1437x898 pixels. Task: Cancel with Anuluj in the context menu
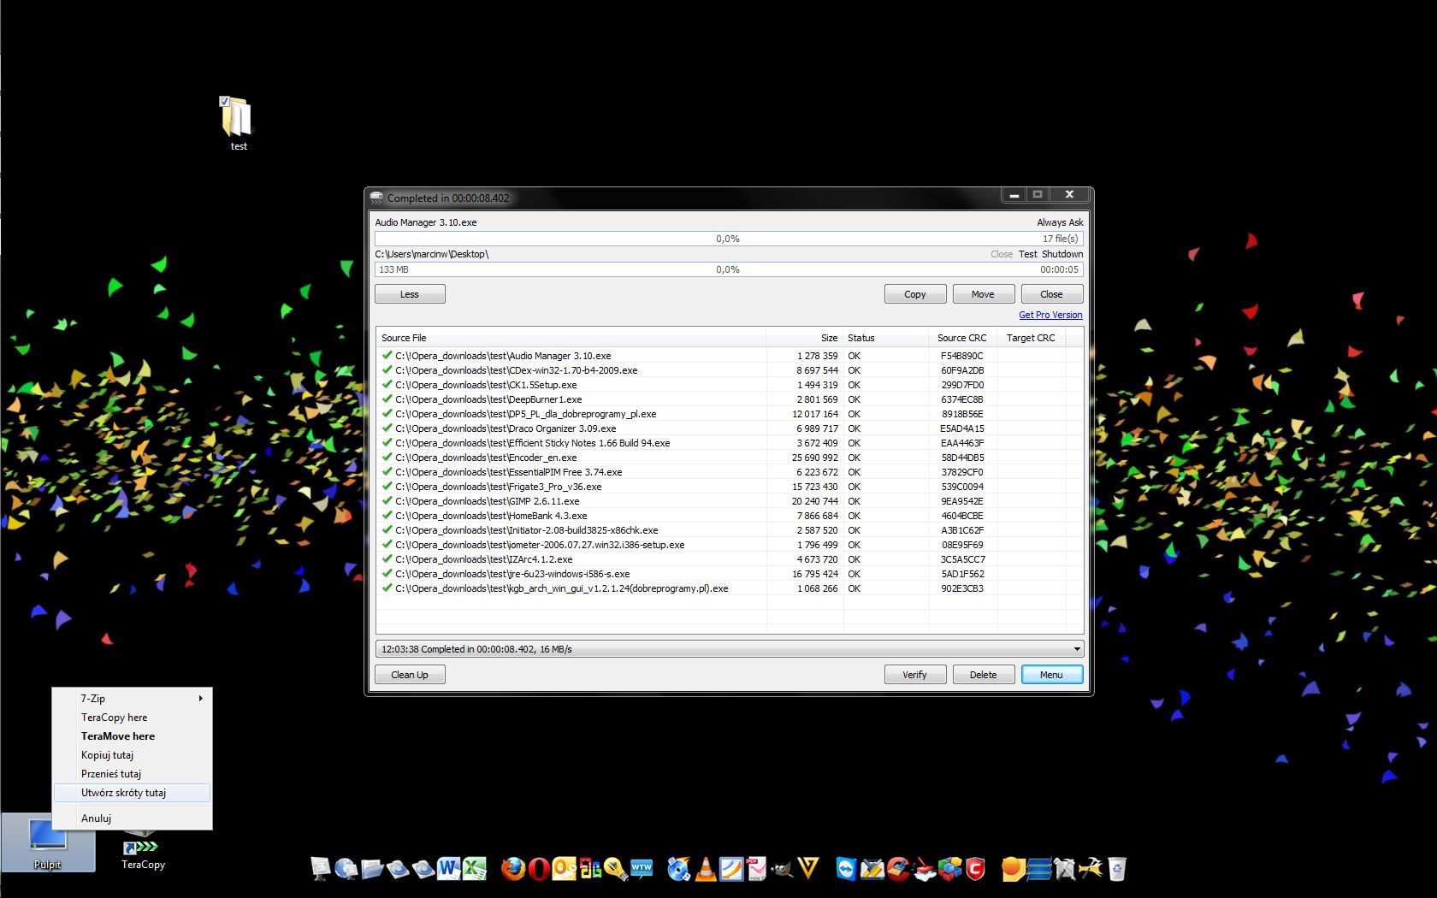click(132, 818)
